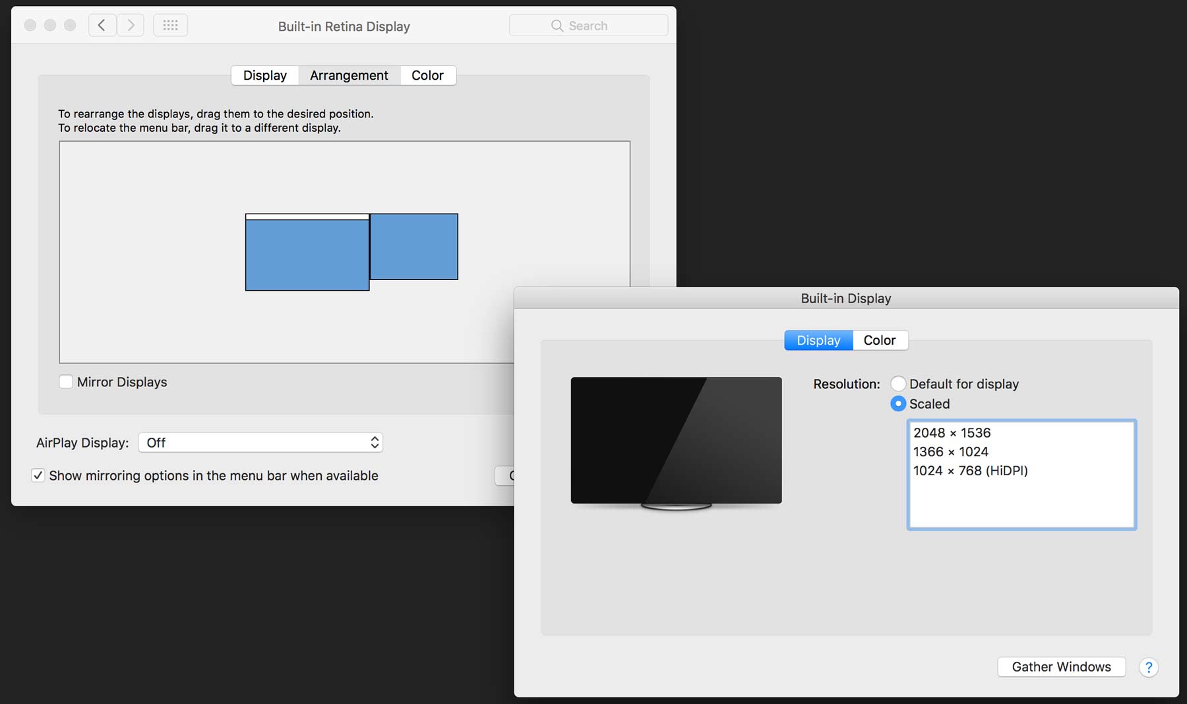1187x704 pixels.
Task: Enable the Mirror Displays checkbox
Action: pos(66,382)
